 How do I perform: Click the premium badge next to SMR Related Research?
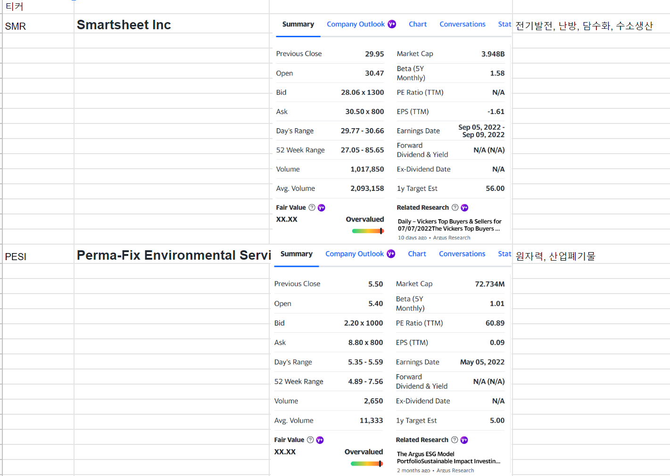464,208
